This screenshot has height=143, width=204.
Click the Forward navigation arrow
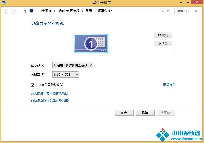click(x=13, y=11)
